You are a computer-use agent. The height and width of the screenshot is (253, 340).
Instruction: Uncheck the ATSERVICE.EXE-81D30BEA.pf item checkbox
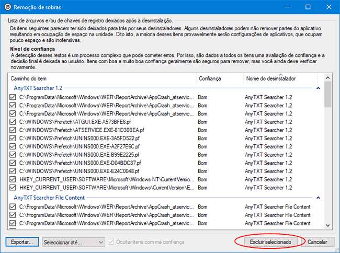coord(13,130)
